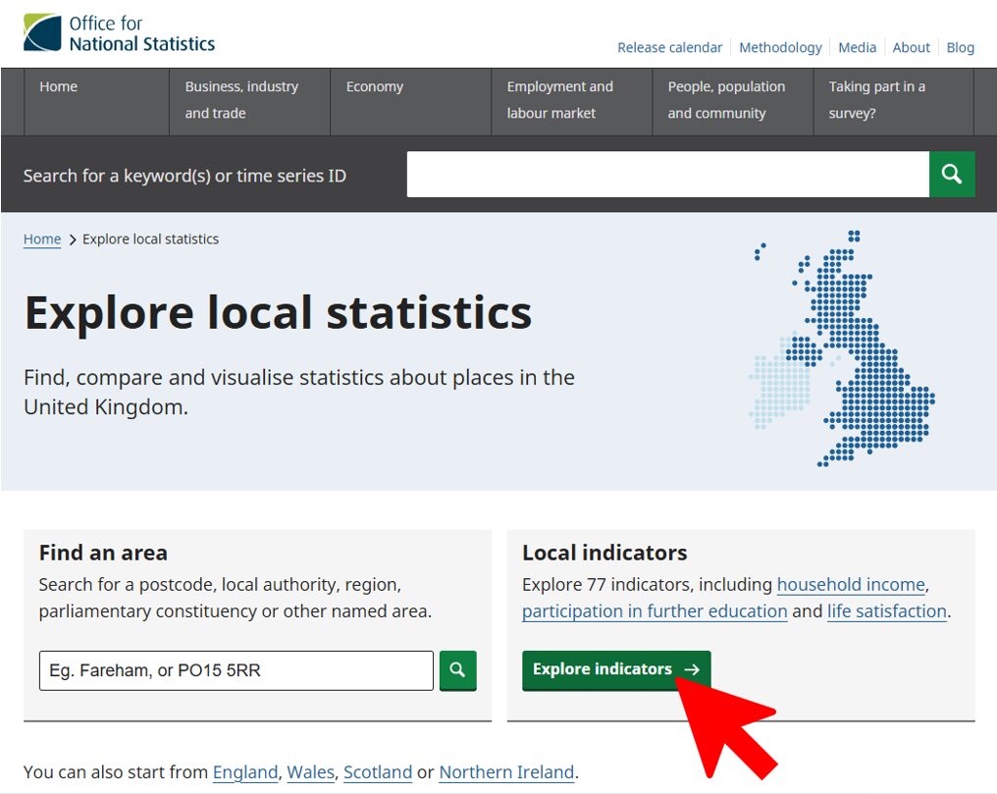Viewport: 997px width, 794px height.
Task: Click the household income link
Action: (x=850, y=584)
